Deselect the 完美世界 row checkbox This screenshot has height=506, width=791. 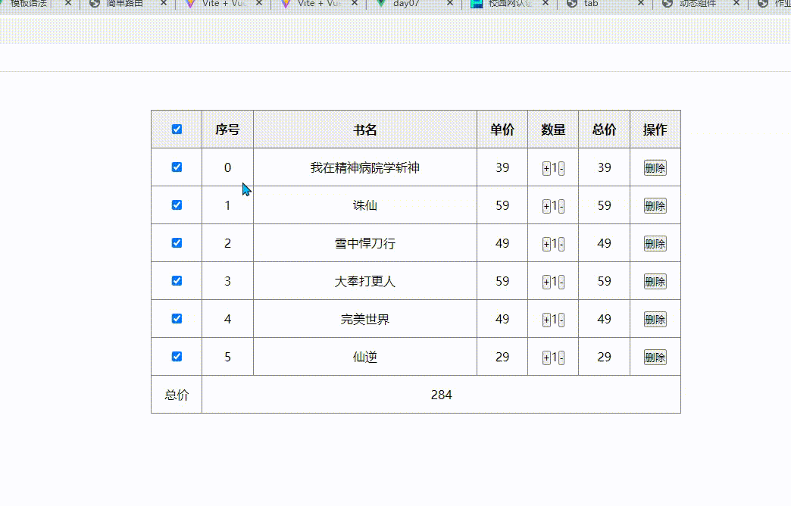(177, 318)
